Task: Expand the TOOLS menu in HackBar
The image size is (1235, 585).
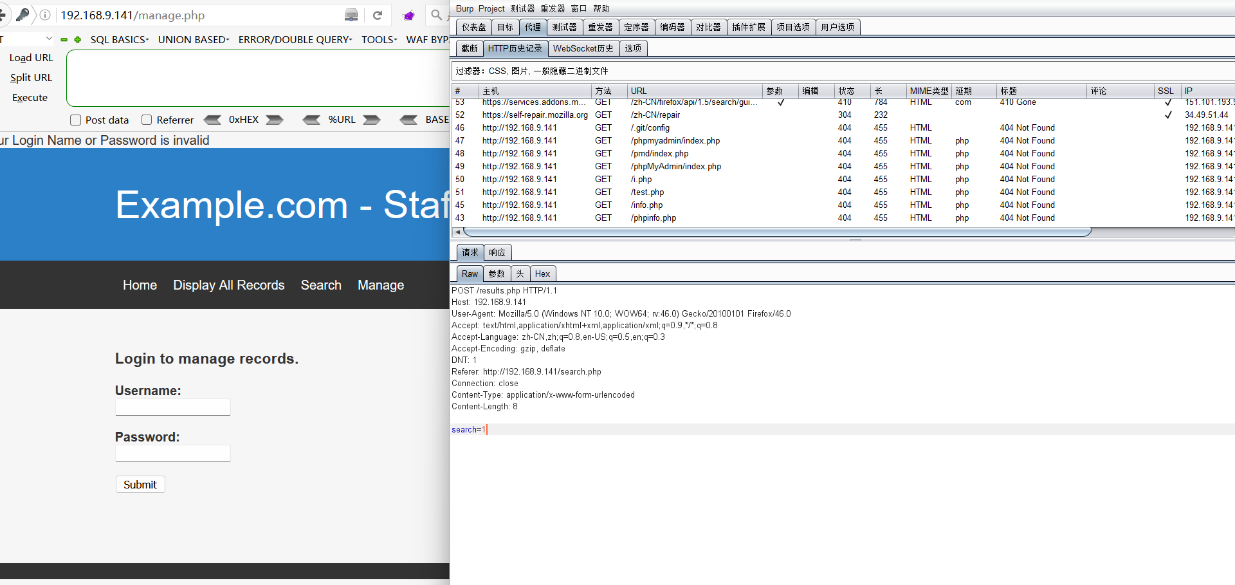Action: click(379, 40)
